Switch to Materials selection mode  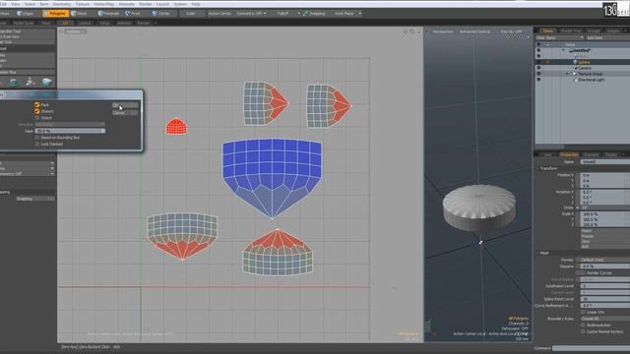[109, 13]
